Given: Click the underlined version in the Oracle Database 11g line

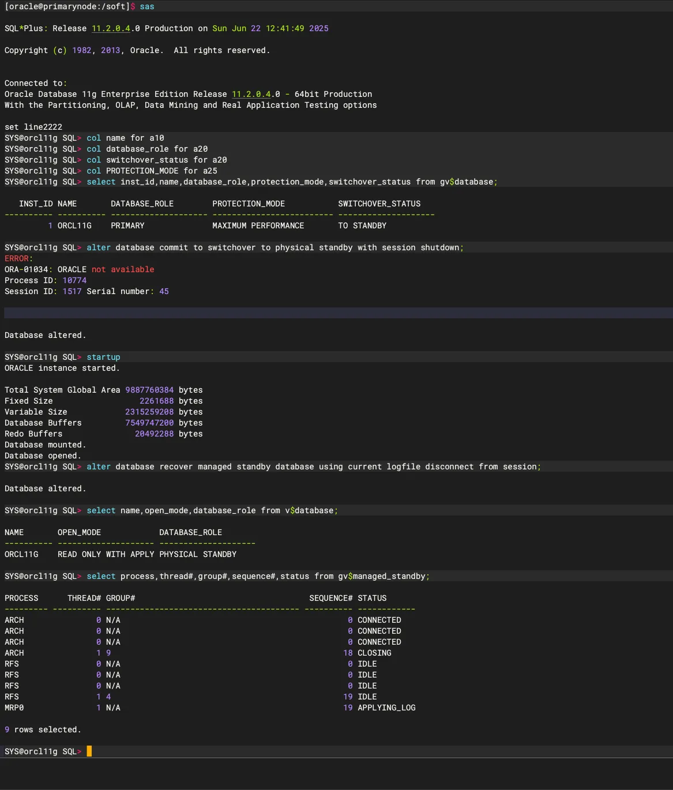Looking at the screenshot, I should point(251,94).
